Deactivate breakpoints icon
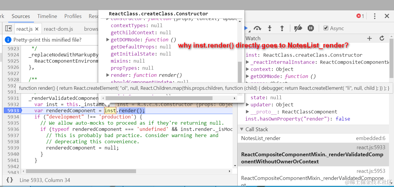 click(298, 28)
